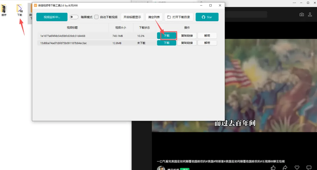Minimize the download tool window
This screenshot has width=317, height=170.
(x=201, y=6)
